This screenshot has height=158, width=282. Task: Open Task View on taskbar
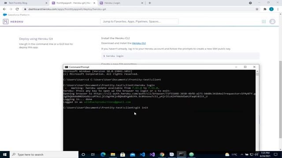pos(93,154)
